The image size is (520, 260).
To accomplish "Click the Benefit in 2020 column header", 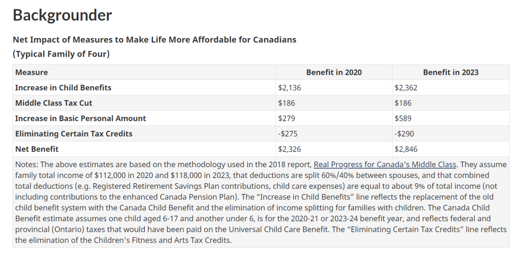I will (x=334, y=72).
